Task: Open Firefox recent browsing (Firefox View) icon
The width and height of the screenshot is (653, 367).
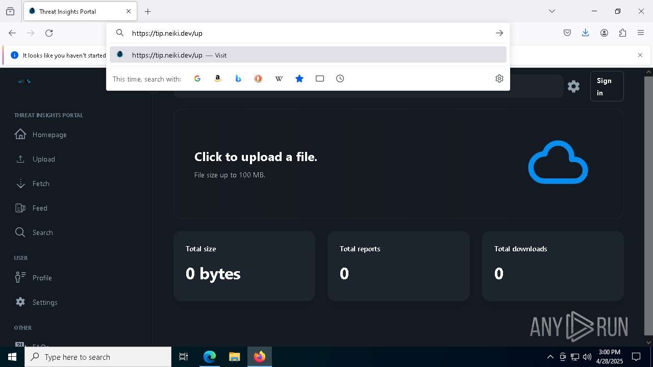Action: coord(10,11)
